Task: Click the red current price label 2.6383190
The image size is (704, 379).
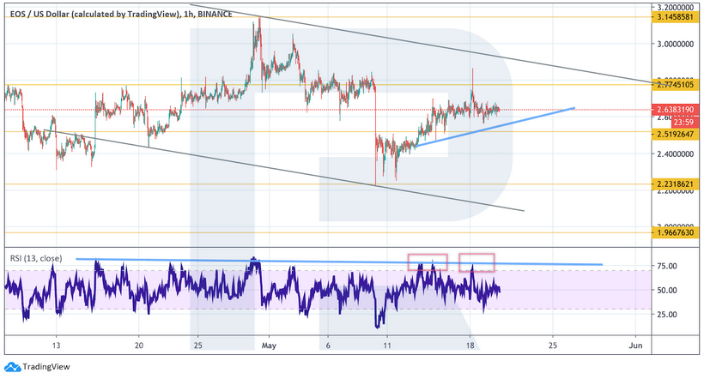Action: coord(674,110)
